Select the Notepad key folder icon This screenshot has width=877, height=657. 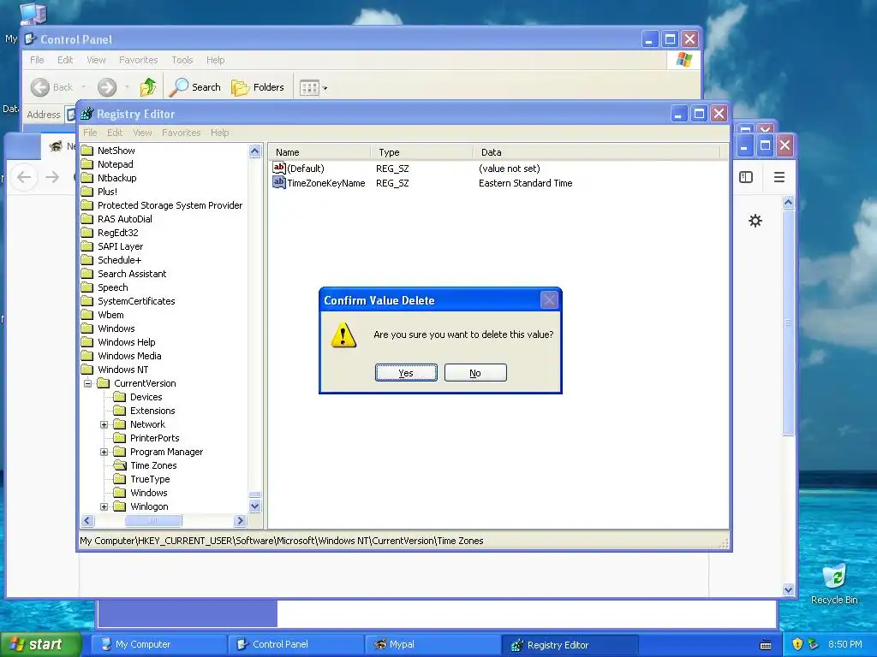tap(87, 164)
